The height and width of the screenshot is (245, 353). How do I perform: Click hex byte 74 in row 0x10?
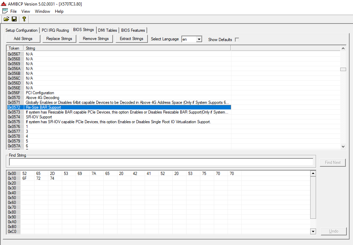(52, 178)
